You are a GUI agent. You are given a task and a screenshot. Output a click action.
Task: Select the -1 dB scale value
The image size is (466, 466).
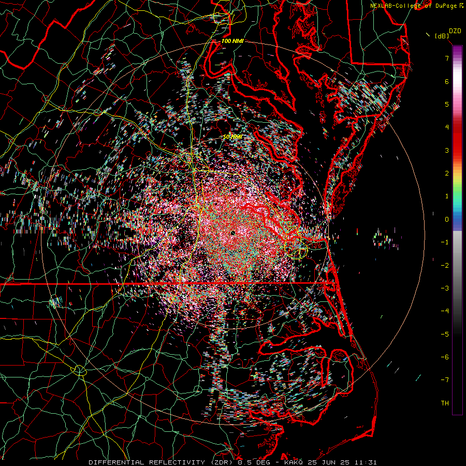click(445, 242)
